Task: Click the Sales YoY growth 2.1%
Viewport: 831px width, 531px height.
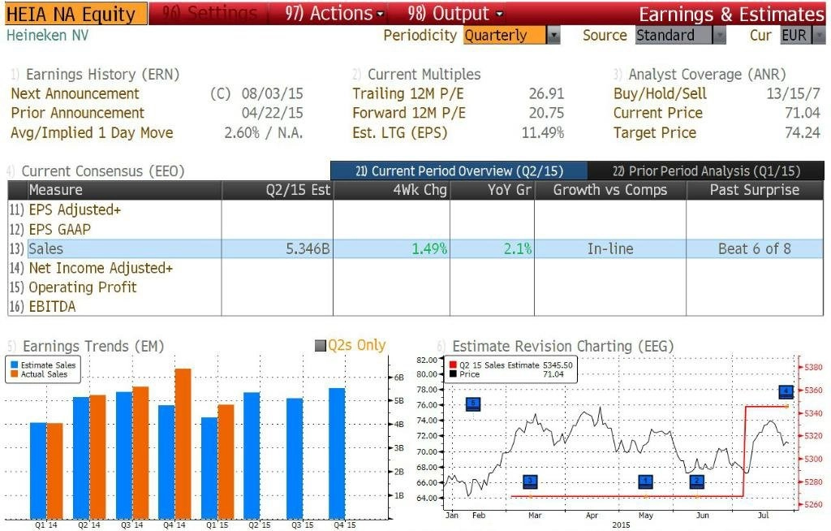Action: click(x=517, y=248)
